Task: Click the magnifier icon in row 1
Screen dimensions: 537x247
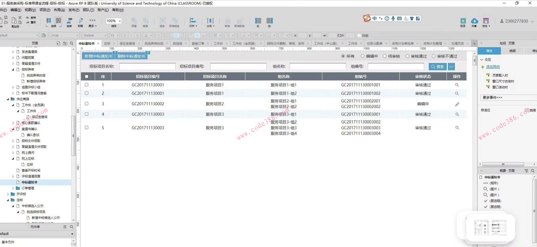Action: pyautogui.click(x=457, y=85)
